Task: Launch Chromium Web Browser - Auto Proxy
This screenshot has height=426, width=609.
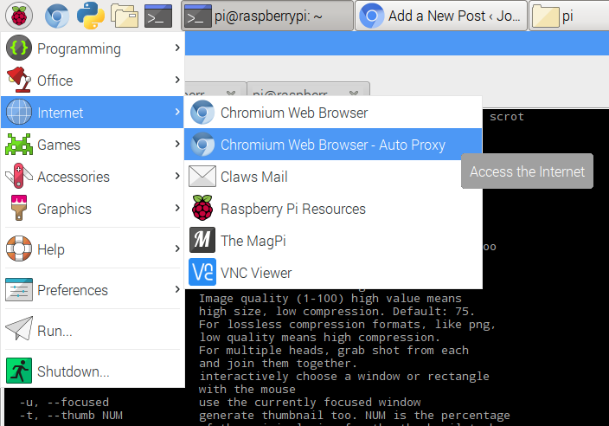Action: (x=333, y=145)
